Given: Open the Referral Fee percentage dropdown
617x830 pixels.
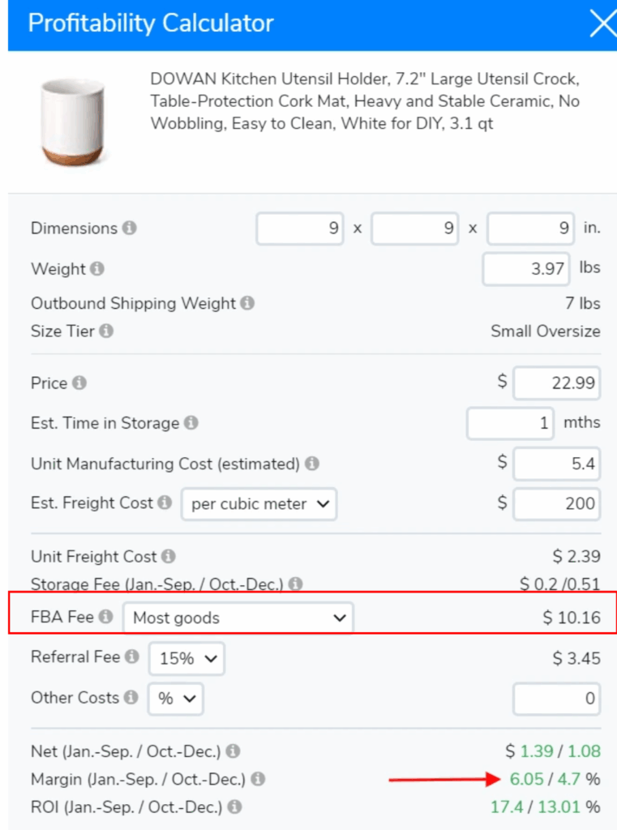Looking at the screenshot, I should click(x=186, y=658).
